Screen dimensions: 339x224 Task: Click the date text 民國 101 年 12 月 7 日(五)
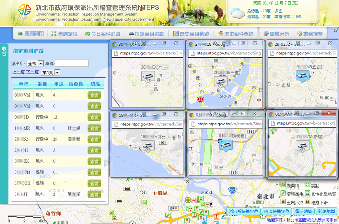click(276, 3)
